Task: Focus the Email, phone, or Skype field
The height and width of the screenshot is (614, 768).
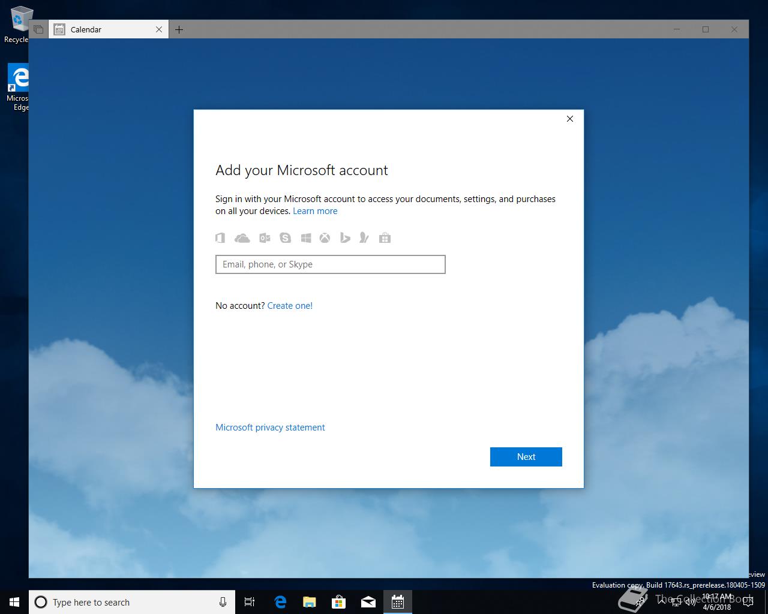Action: [x=331, y=264]
